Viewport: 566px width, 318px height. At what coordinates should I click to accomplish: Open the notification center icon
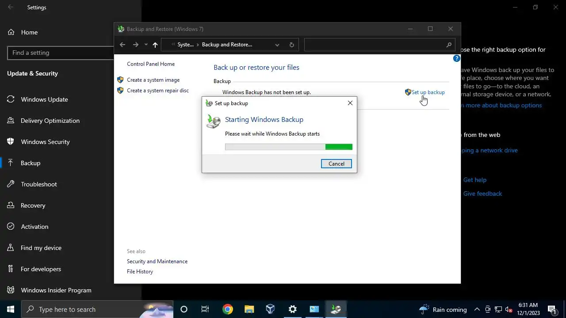[551, 309]
